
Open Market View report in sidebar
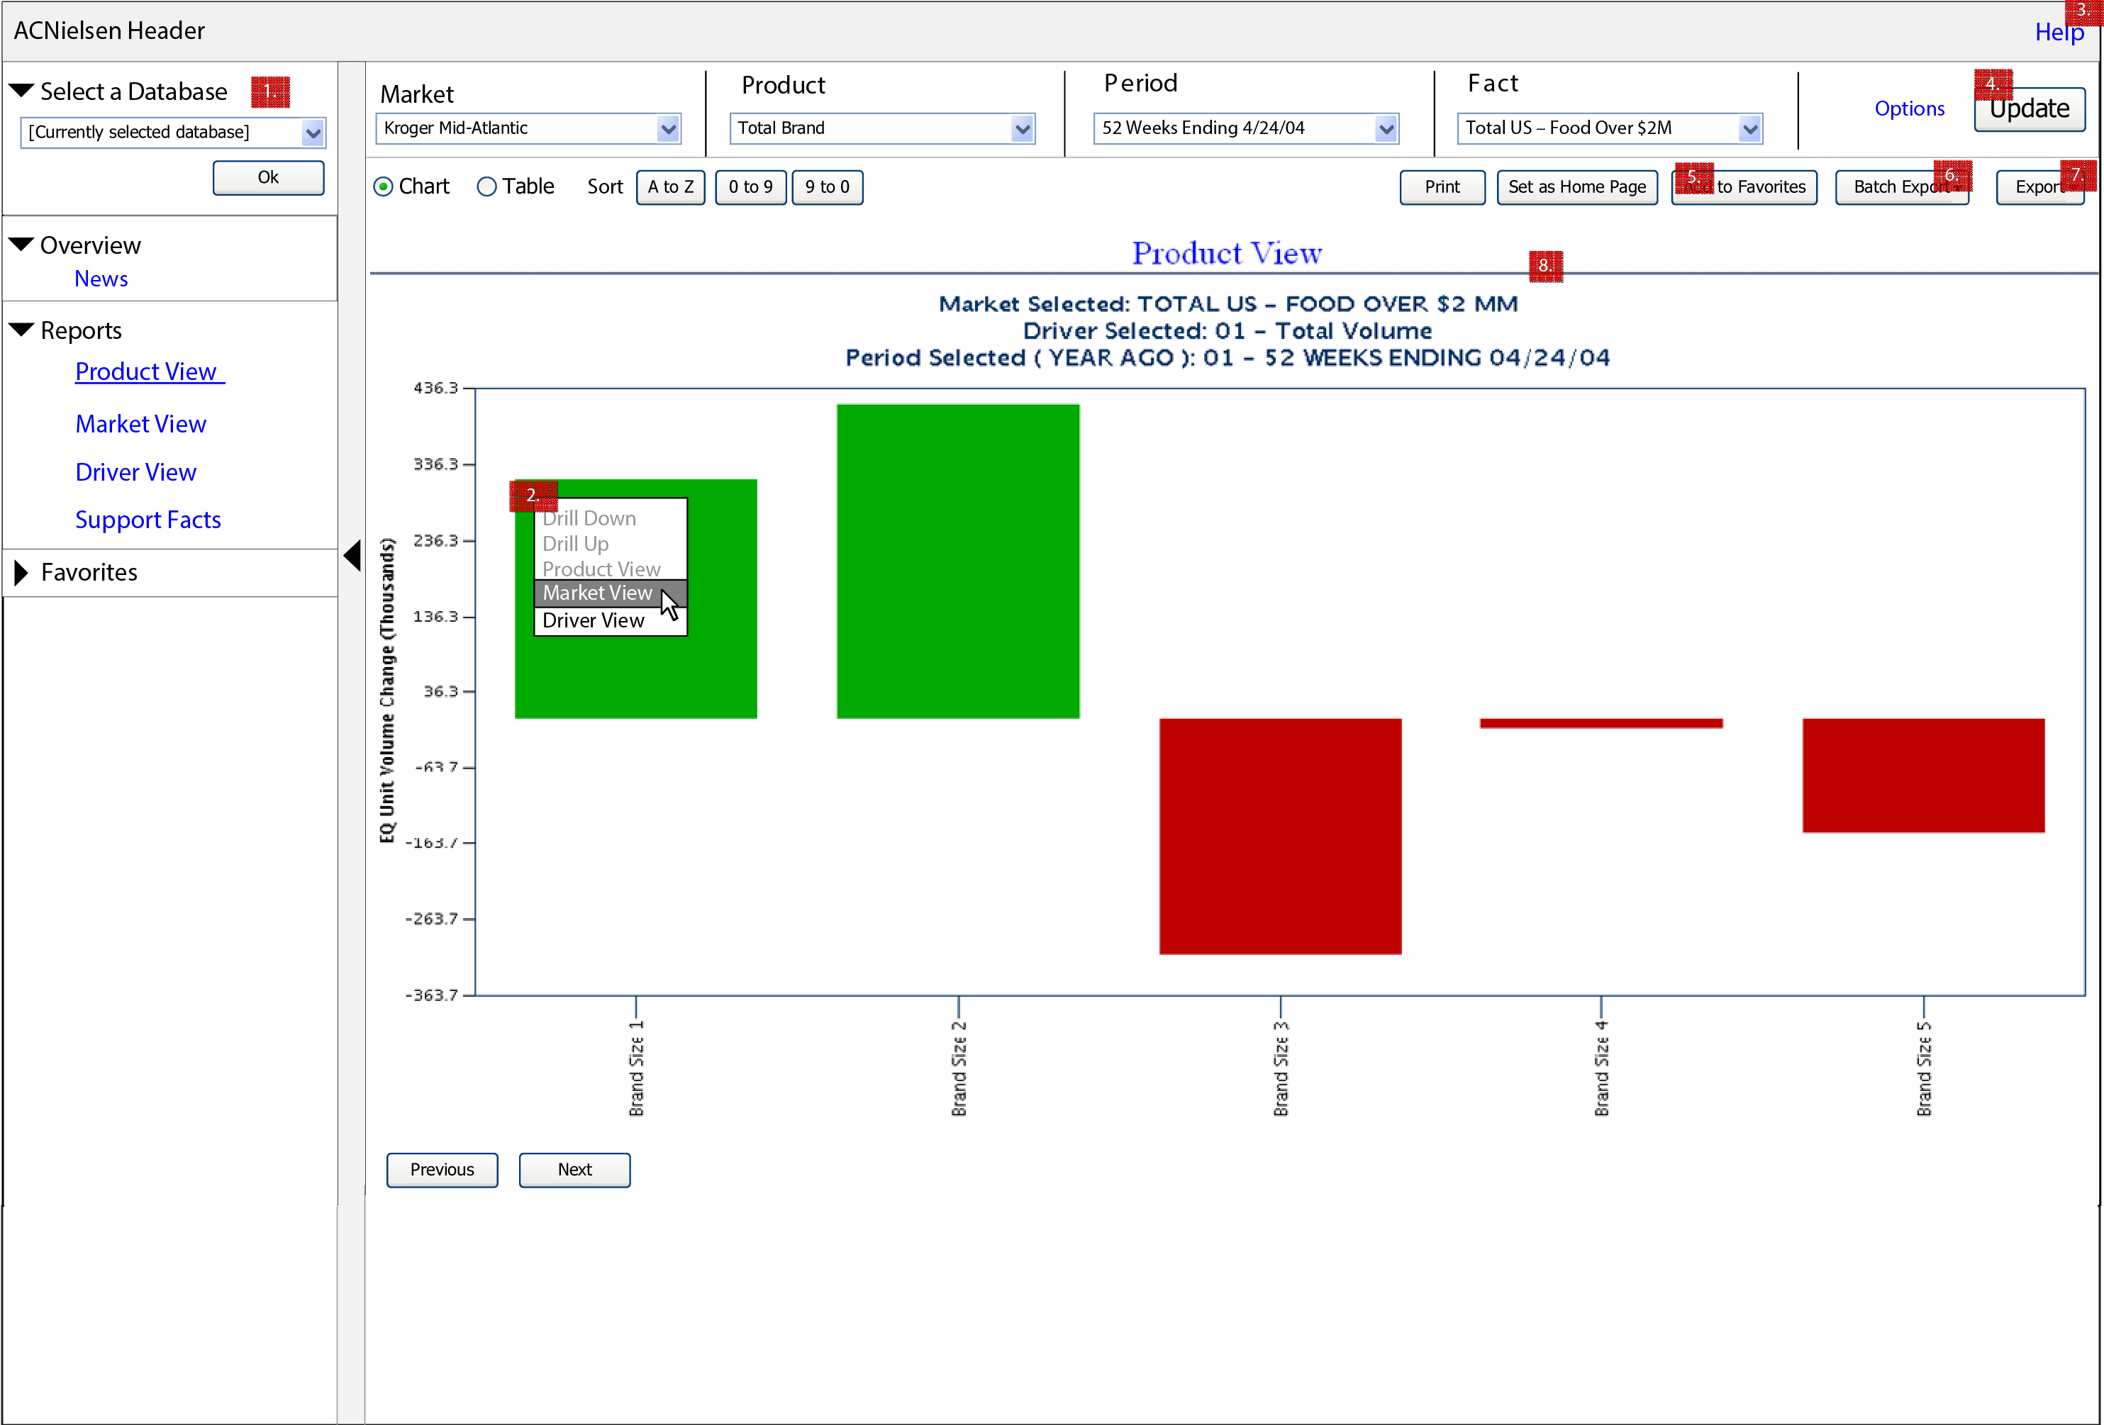coord(141,424)
